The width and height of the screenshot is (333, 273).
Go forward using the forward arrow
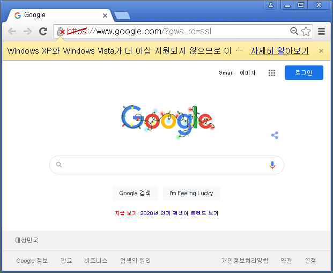coord(27,32)
